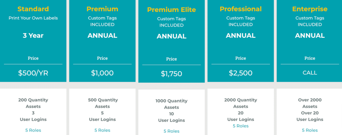342x135 pixels.
Task: Open 5 Roles link in Standard plan
Action: 33,130
